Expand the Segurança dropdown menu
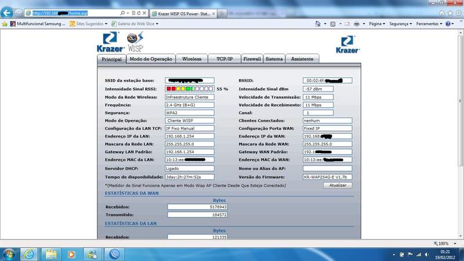This screenshot has width=464, height=261. [x=401, y=24]
